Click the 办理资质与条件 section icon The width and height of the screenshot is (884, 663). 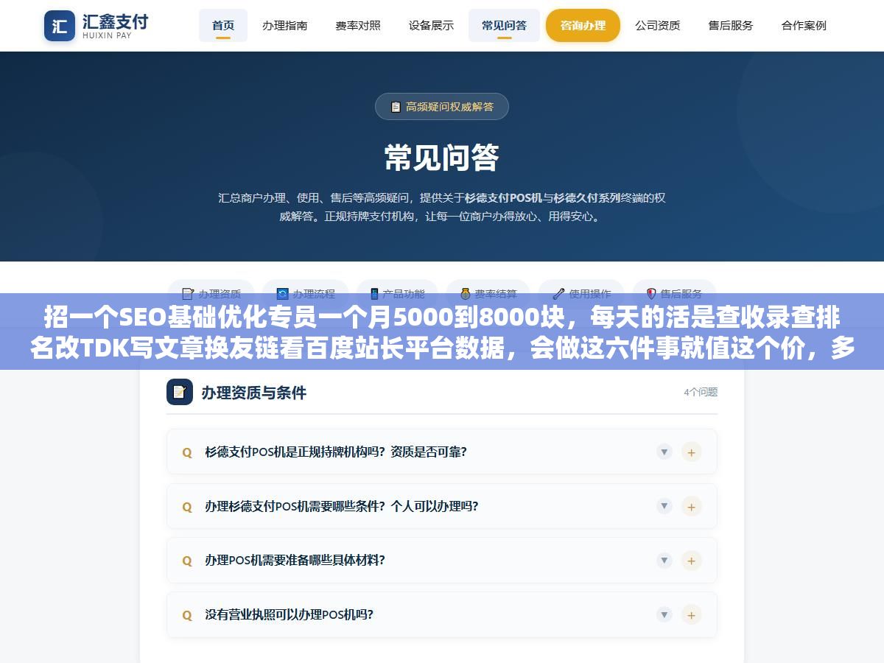(x=180, y=392)
